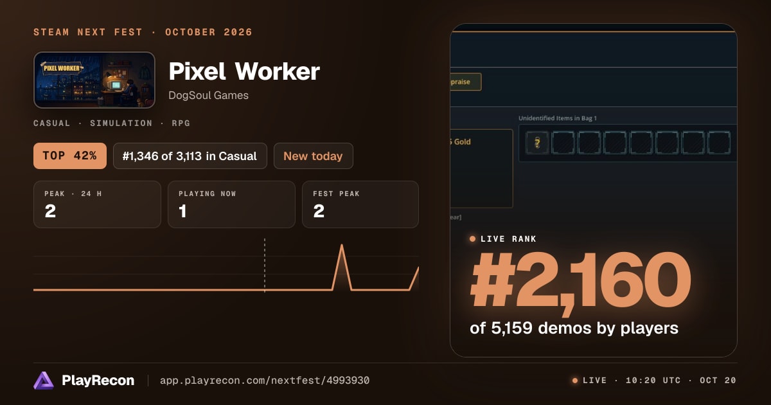The image size is (771, 405).
Task: Click the OCT 20 date in footer
Action: tap(718, 381)
